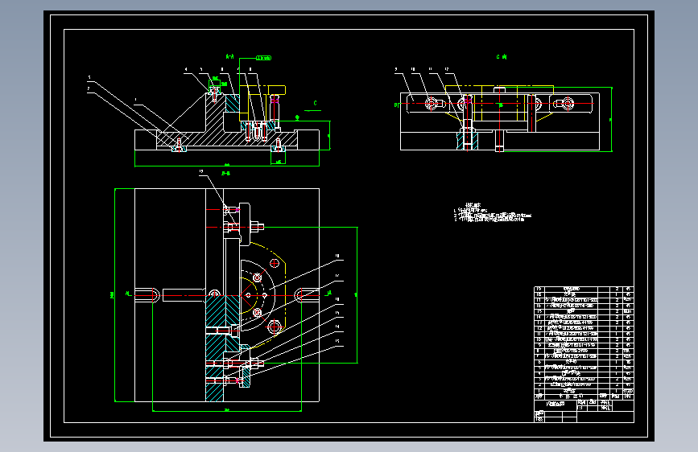698x452 pixels.
Task: Click the drawing title cell in the title block
Action: click(x=556, y=404)
